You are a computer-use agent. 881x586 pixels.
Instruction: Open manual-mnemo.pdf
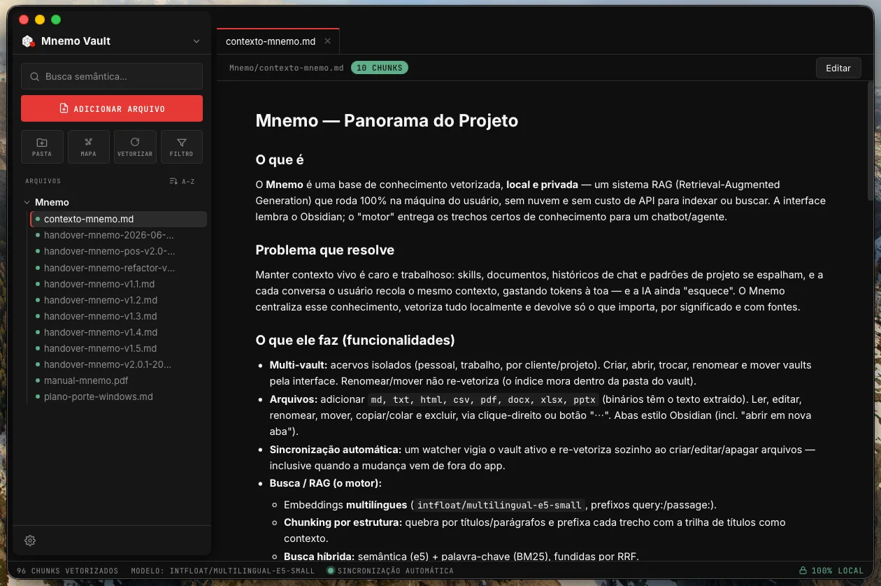click(x=119, y=380)
